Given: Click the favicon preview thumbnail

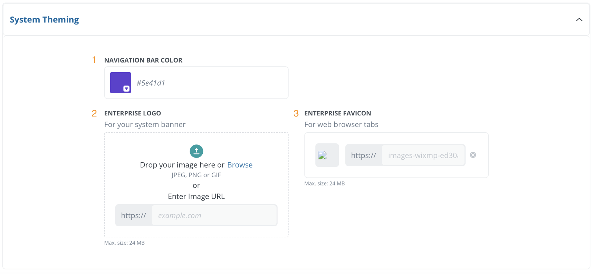Looking at the screenshot, I should [327, 155].
